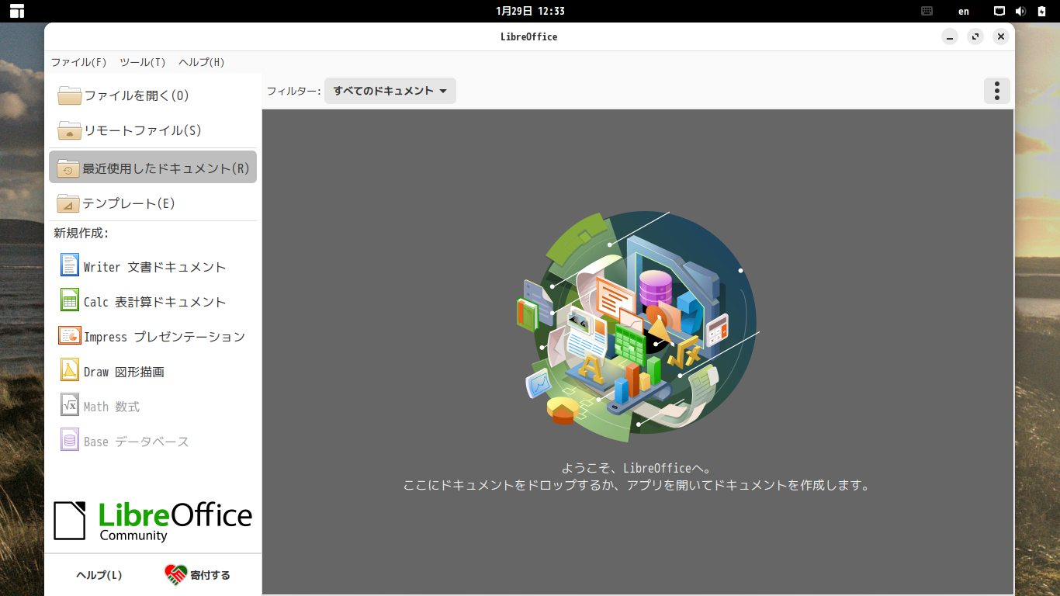Click the Draw 図形描画 label

[x=124, y=372]
